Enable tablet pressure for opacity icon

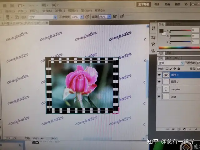click(87, 17)
